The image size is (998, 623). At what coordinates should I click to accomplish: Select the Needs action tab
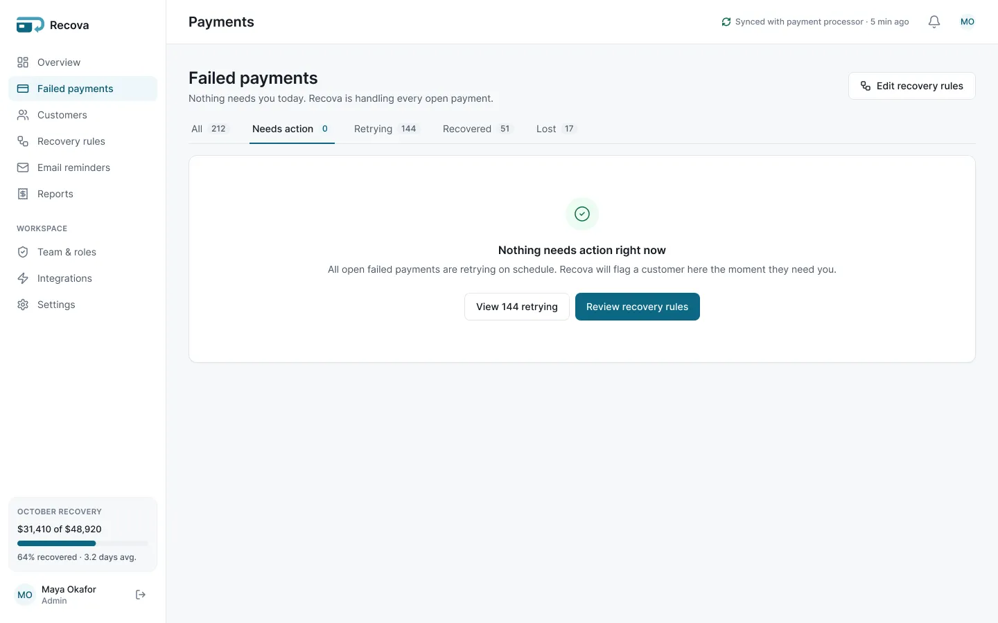tap(292, 129)
